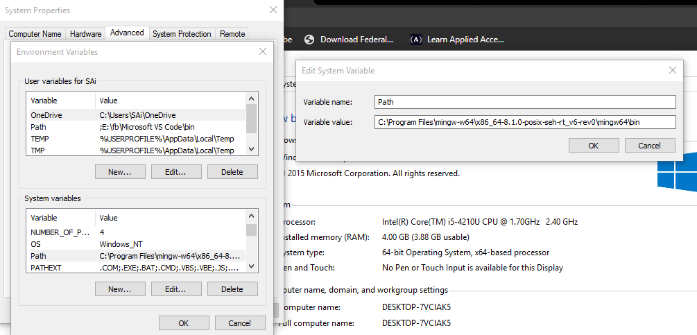Click the 64-bit Operating System text
The height and width of the screenshot is (335, 697).
coord(466,252)
